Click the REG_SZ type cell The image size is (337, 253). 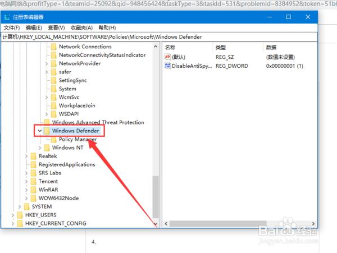click(225, 57)
